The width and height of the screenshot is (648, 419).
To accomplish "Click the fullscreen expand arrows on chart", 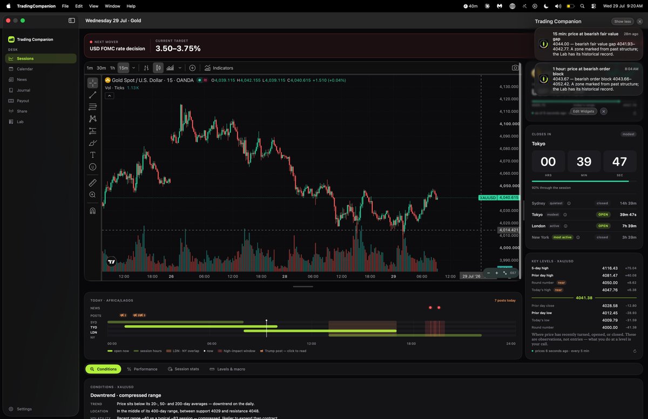I will coord(505,273).
